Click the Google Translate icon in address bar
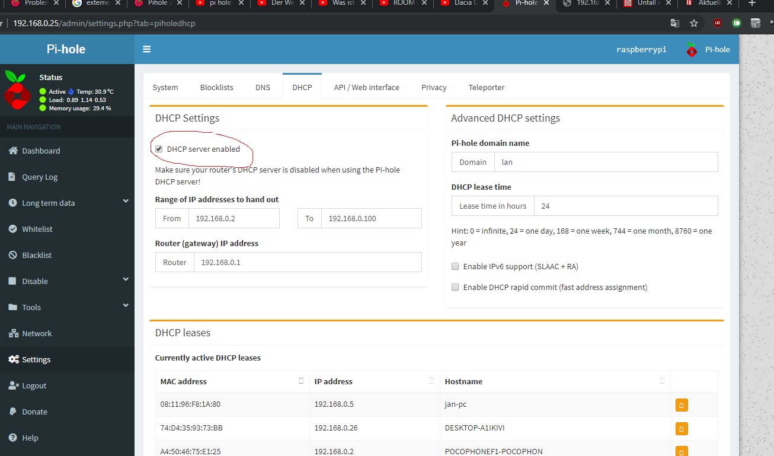 675,23
